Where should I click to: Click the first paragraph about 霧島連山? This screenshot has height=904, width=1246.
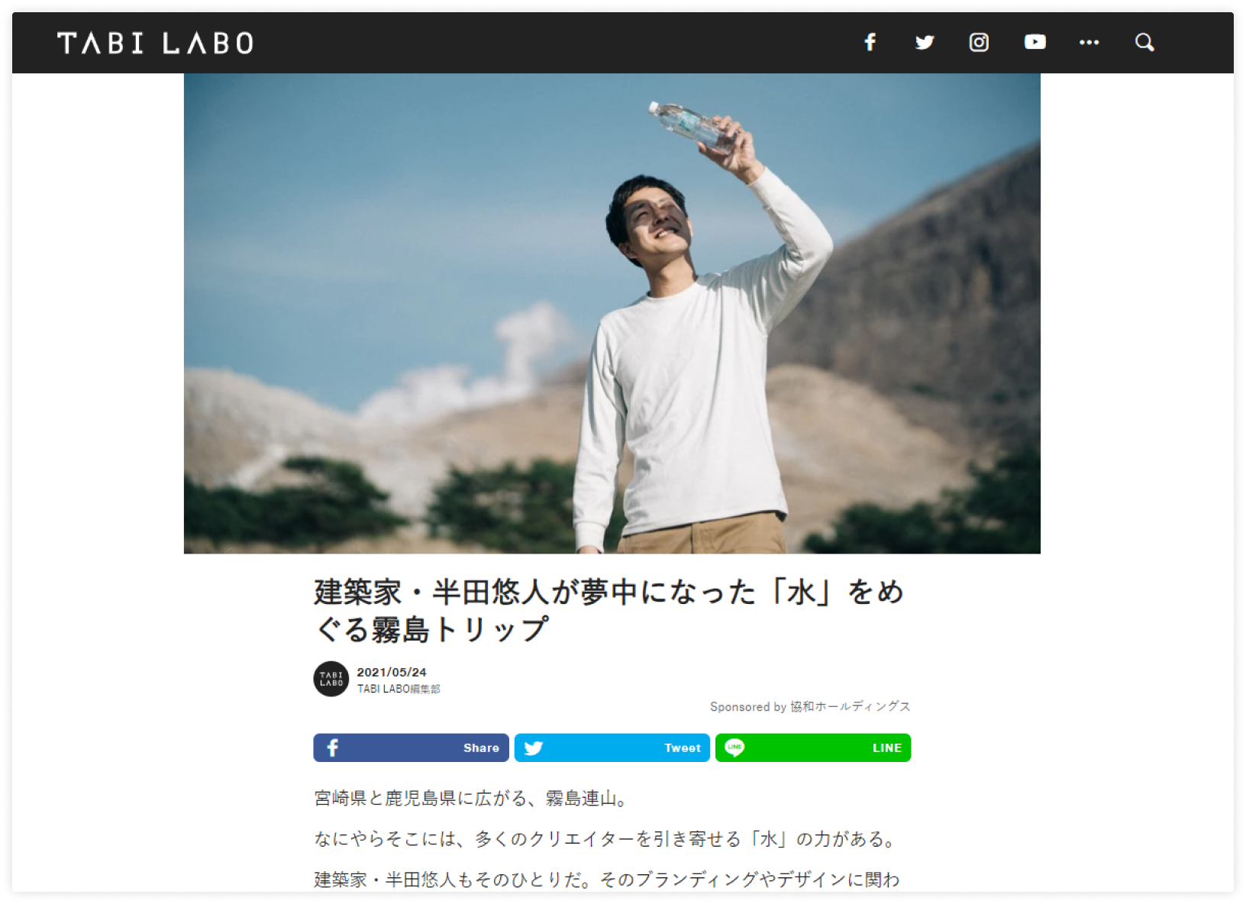[x=471, y=799]
